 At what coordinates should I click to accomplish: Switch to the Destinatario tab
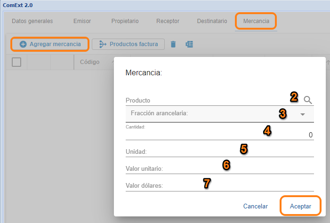(x=211, y=21)
